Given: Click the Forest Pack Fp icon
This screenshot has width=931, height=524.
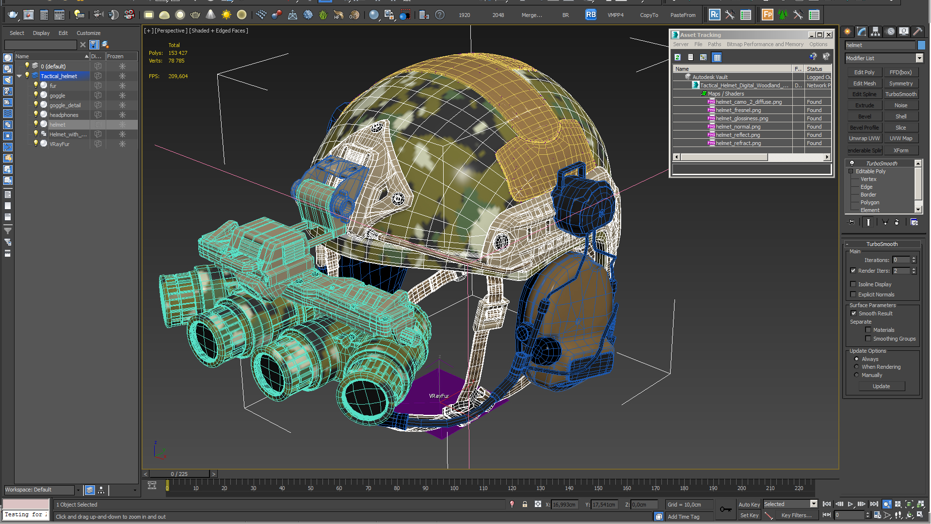Looking at the screenshot, I should [x=767, y=15].
